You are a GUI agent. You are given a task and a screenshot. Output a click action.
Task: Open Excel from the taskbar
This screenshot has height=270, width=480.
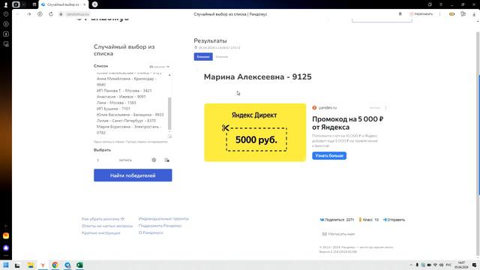click(79, 265)
